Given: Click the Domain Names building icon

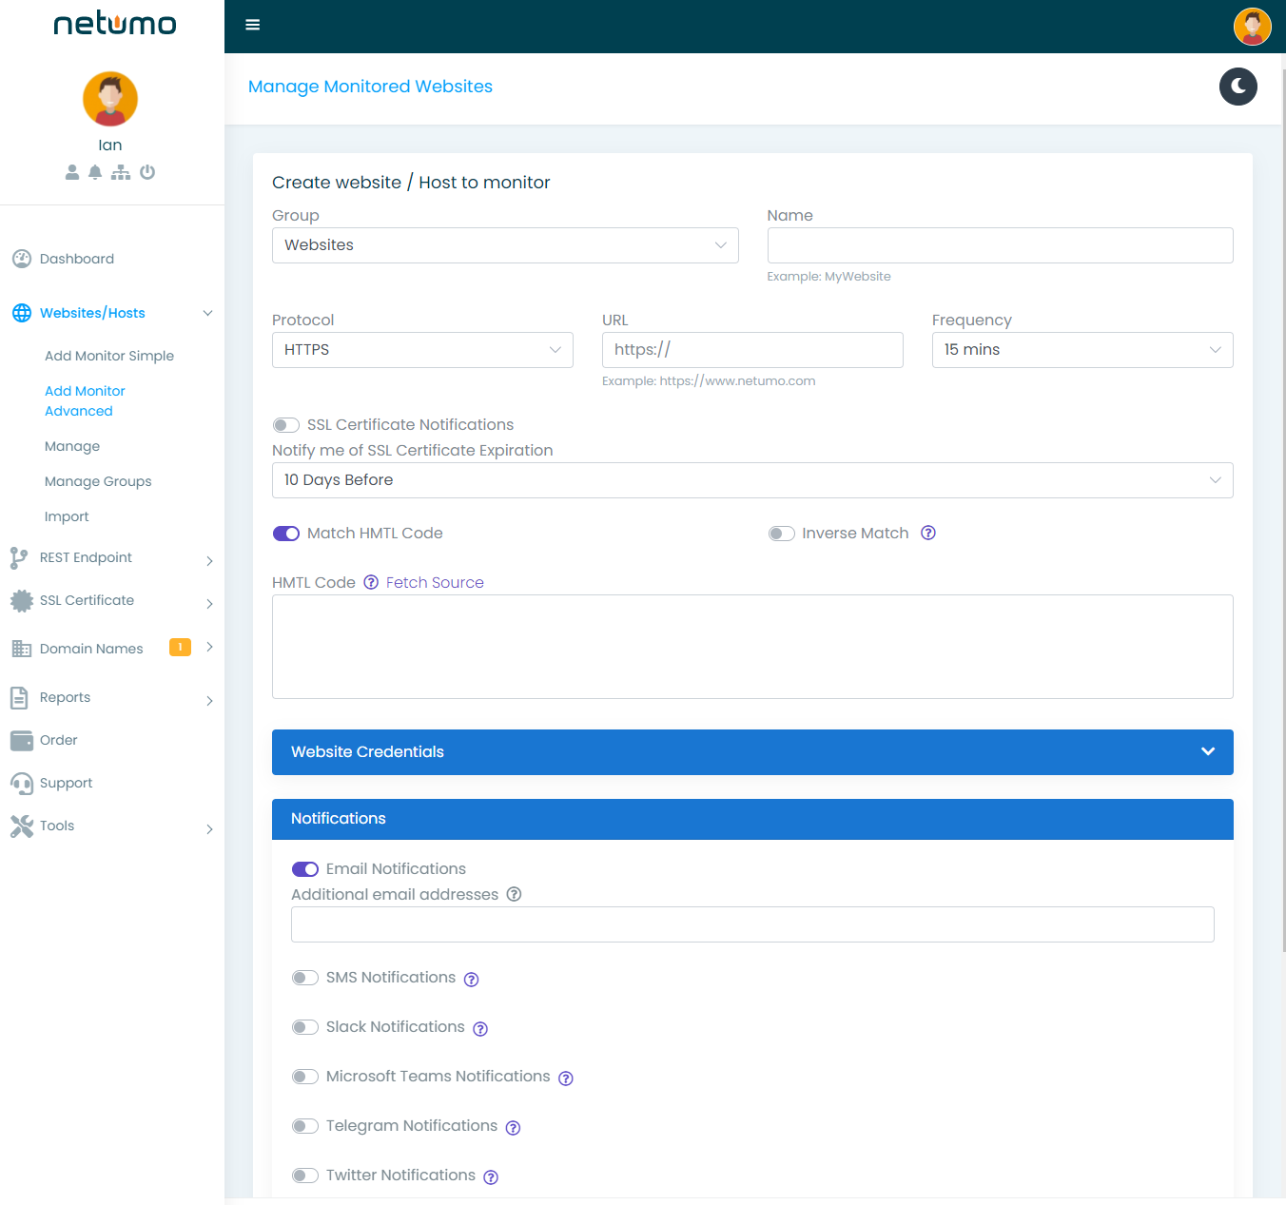Looking at the screenshot, I should (x=22, y=649).
